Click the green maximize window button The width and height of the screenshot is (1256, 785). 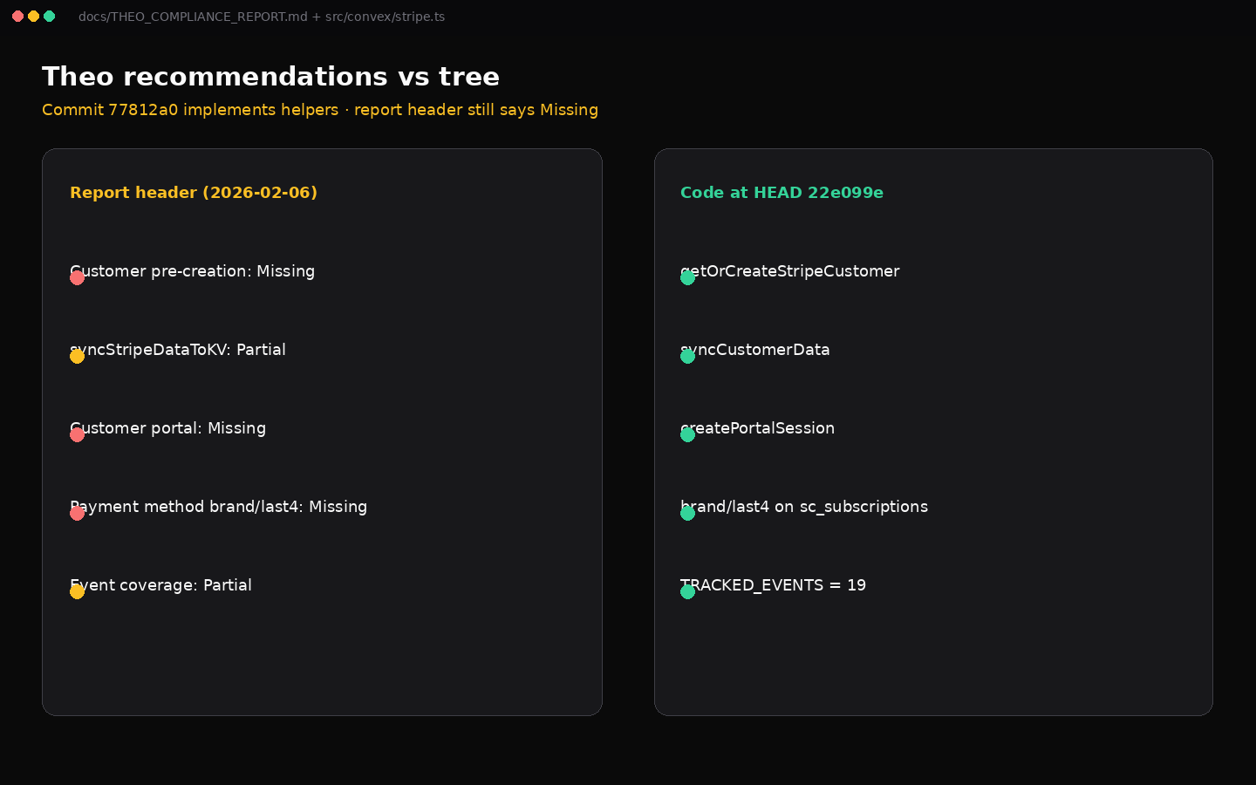pos(50,17)
